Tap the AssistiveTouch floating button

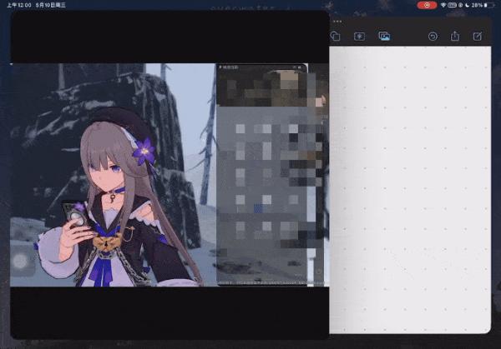[20, 261]
